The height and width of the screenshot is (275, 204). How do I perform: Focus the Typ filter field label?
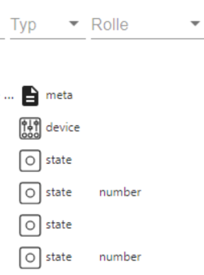pyautogui.click(x=24, y=25)
